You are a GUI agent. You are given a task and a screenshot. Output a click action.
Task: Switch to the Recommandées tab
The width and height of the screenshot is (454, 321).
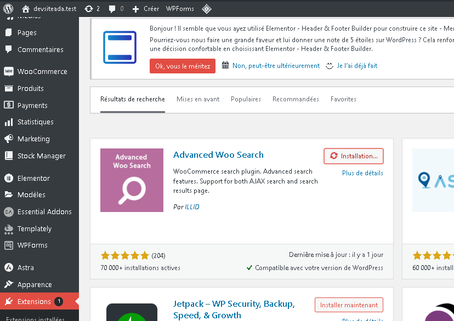point(294,99)
